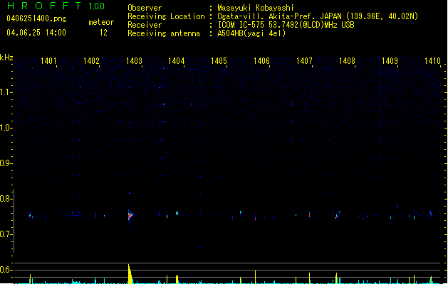The width and height of the screenshot is (448, 284).
Task: Click the 1.0 kHz axis label
Action: point(6,128)
